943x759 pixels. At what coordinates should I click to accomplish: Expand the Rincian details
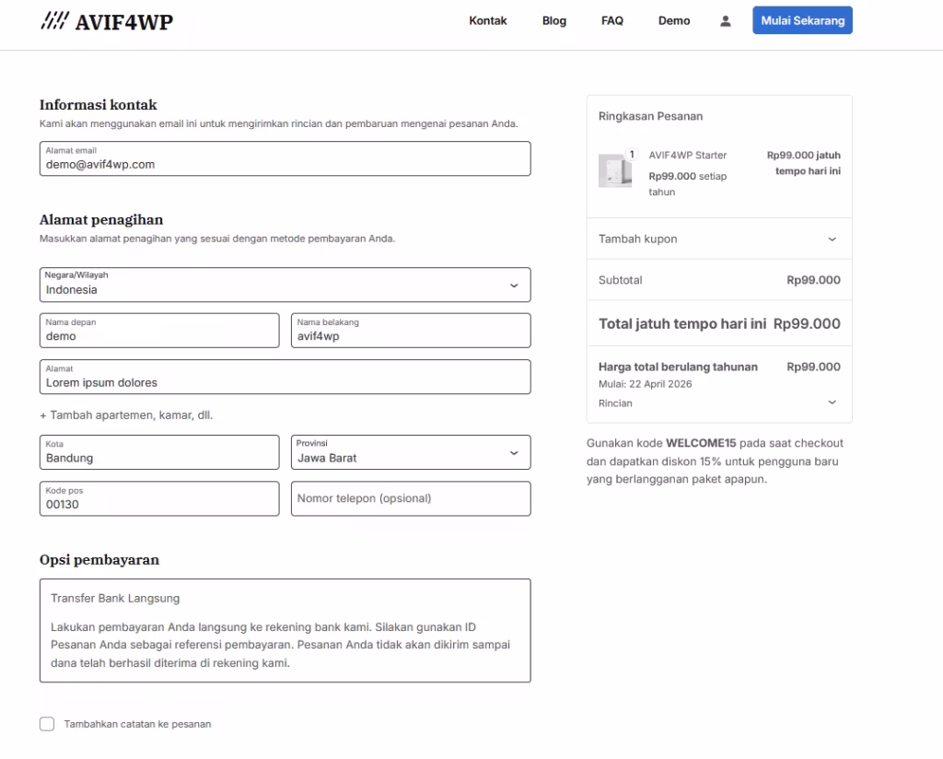tap(719, 403)
